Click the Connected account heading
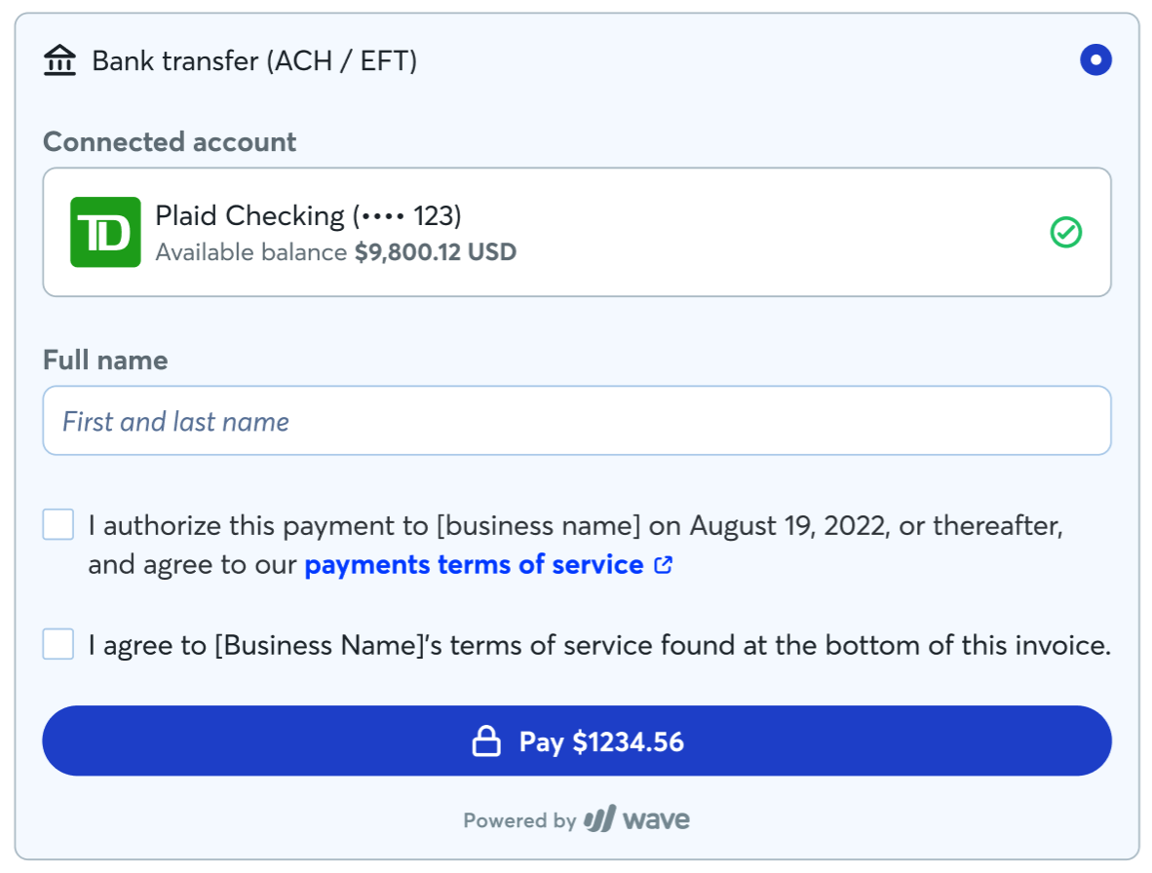This screenshot has height=873, width=1152. pyautogui.click(x=170, y=142)
